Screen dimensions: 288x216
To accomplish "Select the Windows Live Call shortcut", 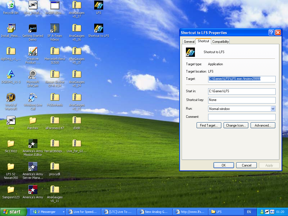I will click(33, 102).
